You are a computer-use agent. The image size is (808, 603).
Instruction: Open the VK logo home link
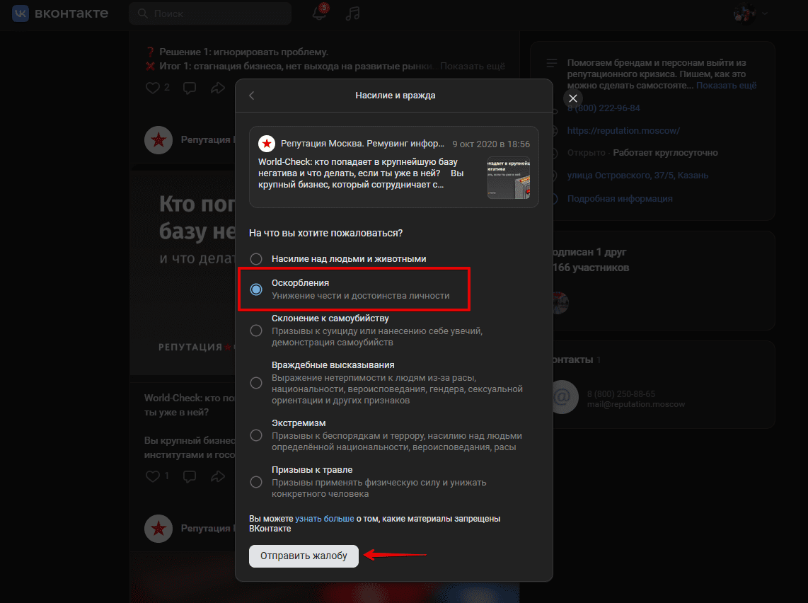(59, 13)
